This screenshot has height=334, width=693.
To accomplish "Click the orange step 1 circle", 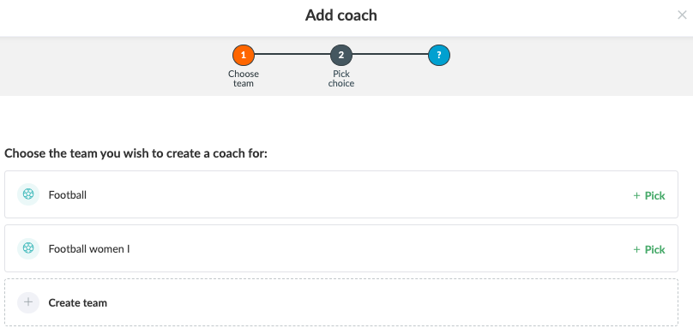I will [x=244, y=56].
